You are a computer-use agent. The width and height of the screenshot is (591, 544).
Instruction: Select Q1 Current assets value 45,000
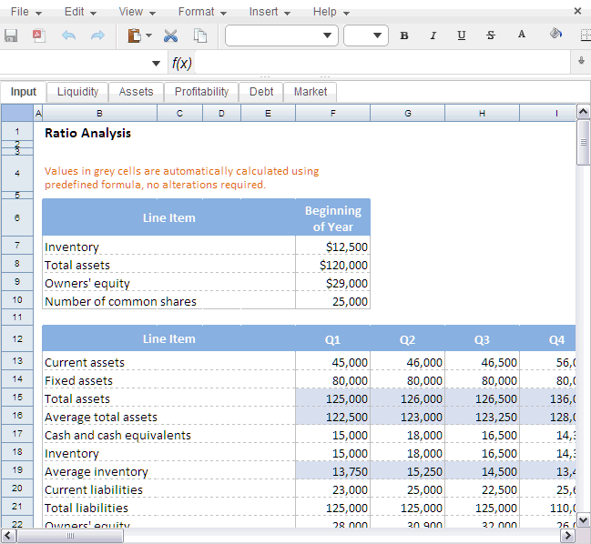(x=332, y=362)
